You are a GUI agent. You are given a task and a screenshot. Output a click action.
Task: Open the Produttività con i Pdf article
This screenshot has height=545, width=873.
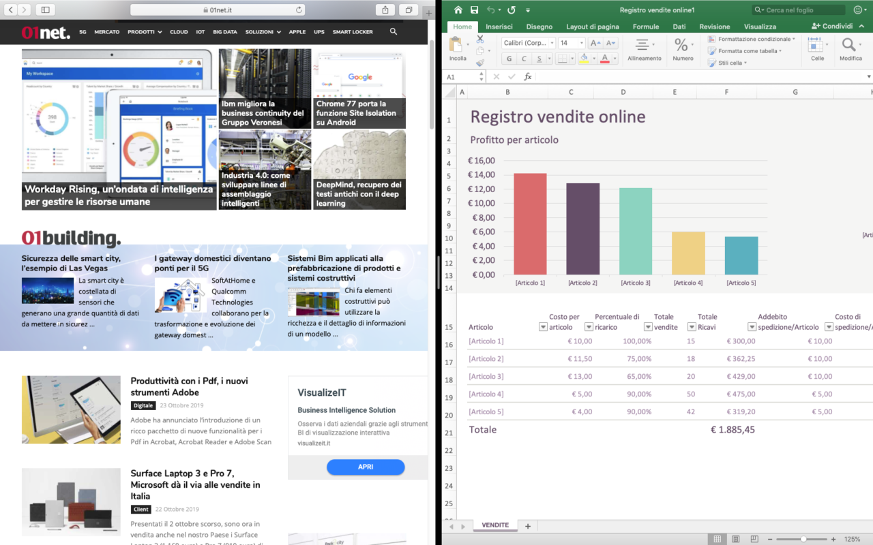[189, 386]
